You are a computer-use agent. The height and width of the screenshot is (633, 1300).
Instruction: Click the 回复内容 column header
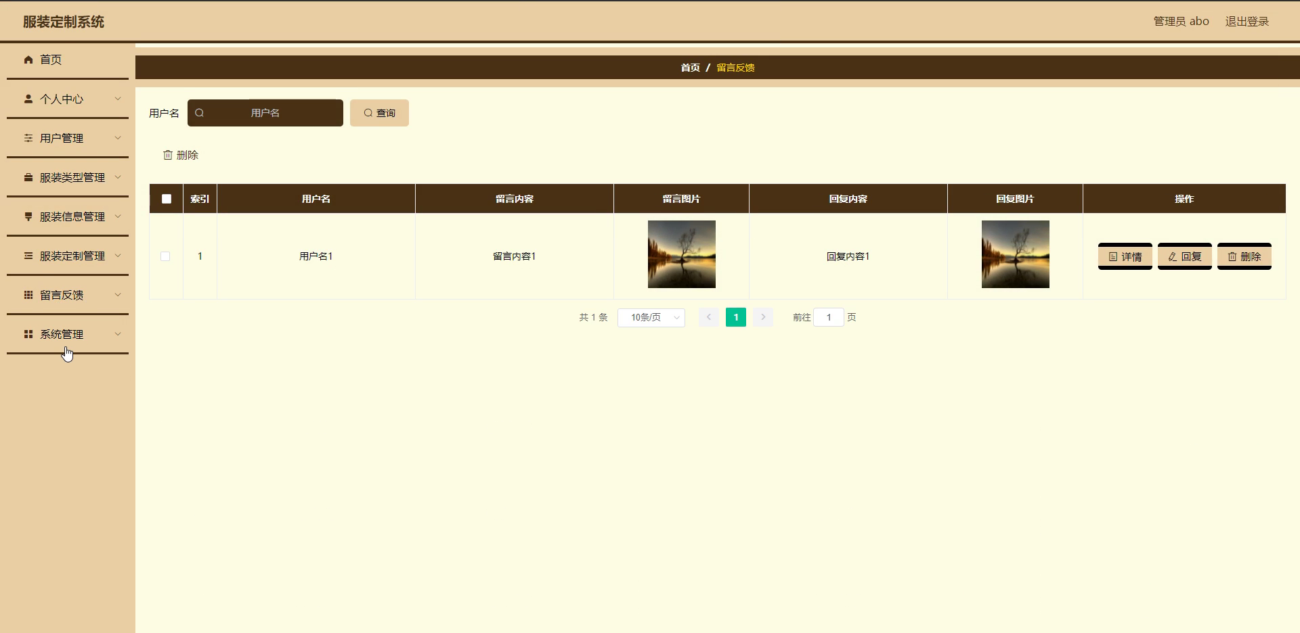(848, 199)
